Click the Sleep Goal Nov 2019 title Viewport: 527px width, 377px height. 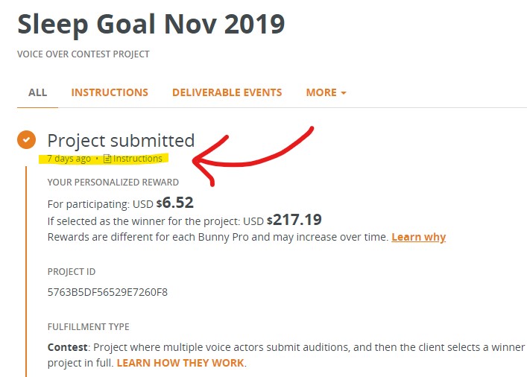151,24
